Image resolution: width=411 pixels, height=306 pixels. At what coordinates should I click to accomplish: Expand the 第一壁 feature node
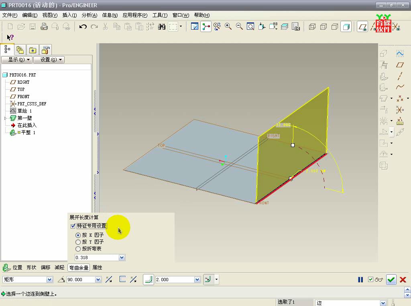tap(5, 118)
